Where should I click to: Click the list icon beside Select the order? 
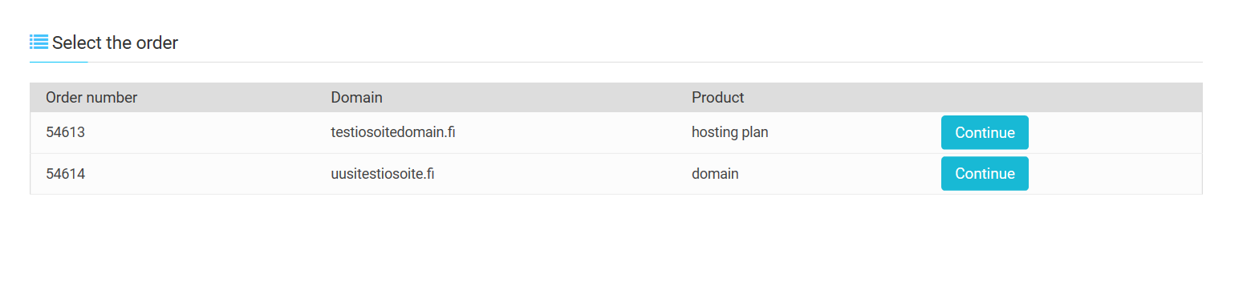tap(39, 42)
